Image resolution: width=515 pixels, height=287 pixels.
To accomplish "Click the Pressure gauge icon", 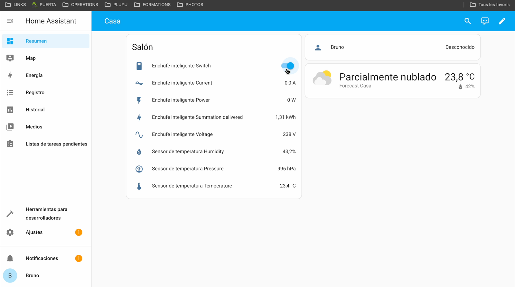I will pyautogui.click(x=139, y=169).
